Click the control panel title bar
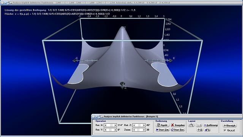This screenshot has width=243, height=137. coord(167,116)
